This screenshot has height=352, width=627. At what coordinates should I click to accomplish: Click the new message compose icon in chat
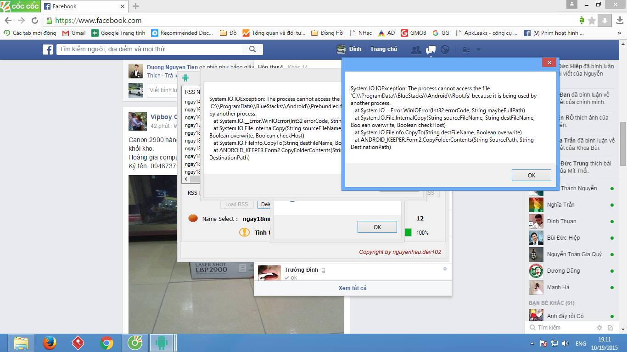pos(610,328)
